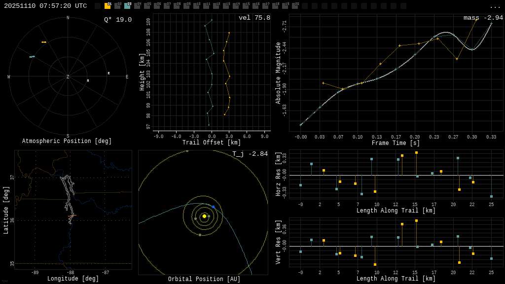Click the mass -2.94 readout
This screenshot has height=284, width=505.
483,18
